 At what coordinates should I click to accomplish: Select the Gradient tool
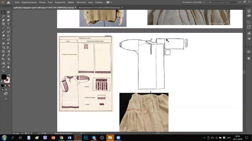coord(8,51)
